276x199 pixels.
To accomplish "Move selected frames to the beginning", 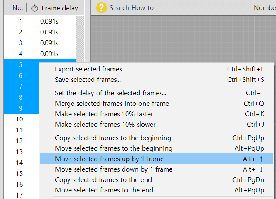I will [x=114, y=148].
